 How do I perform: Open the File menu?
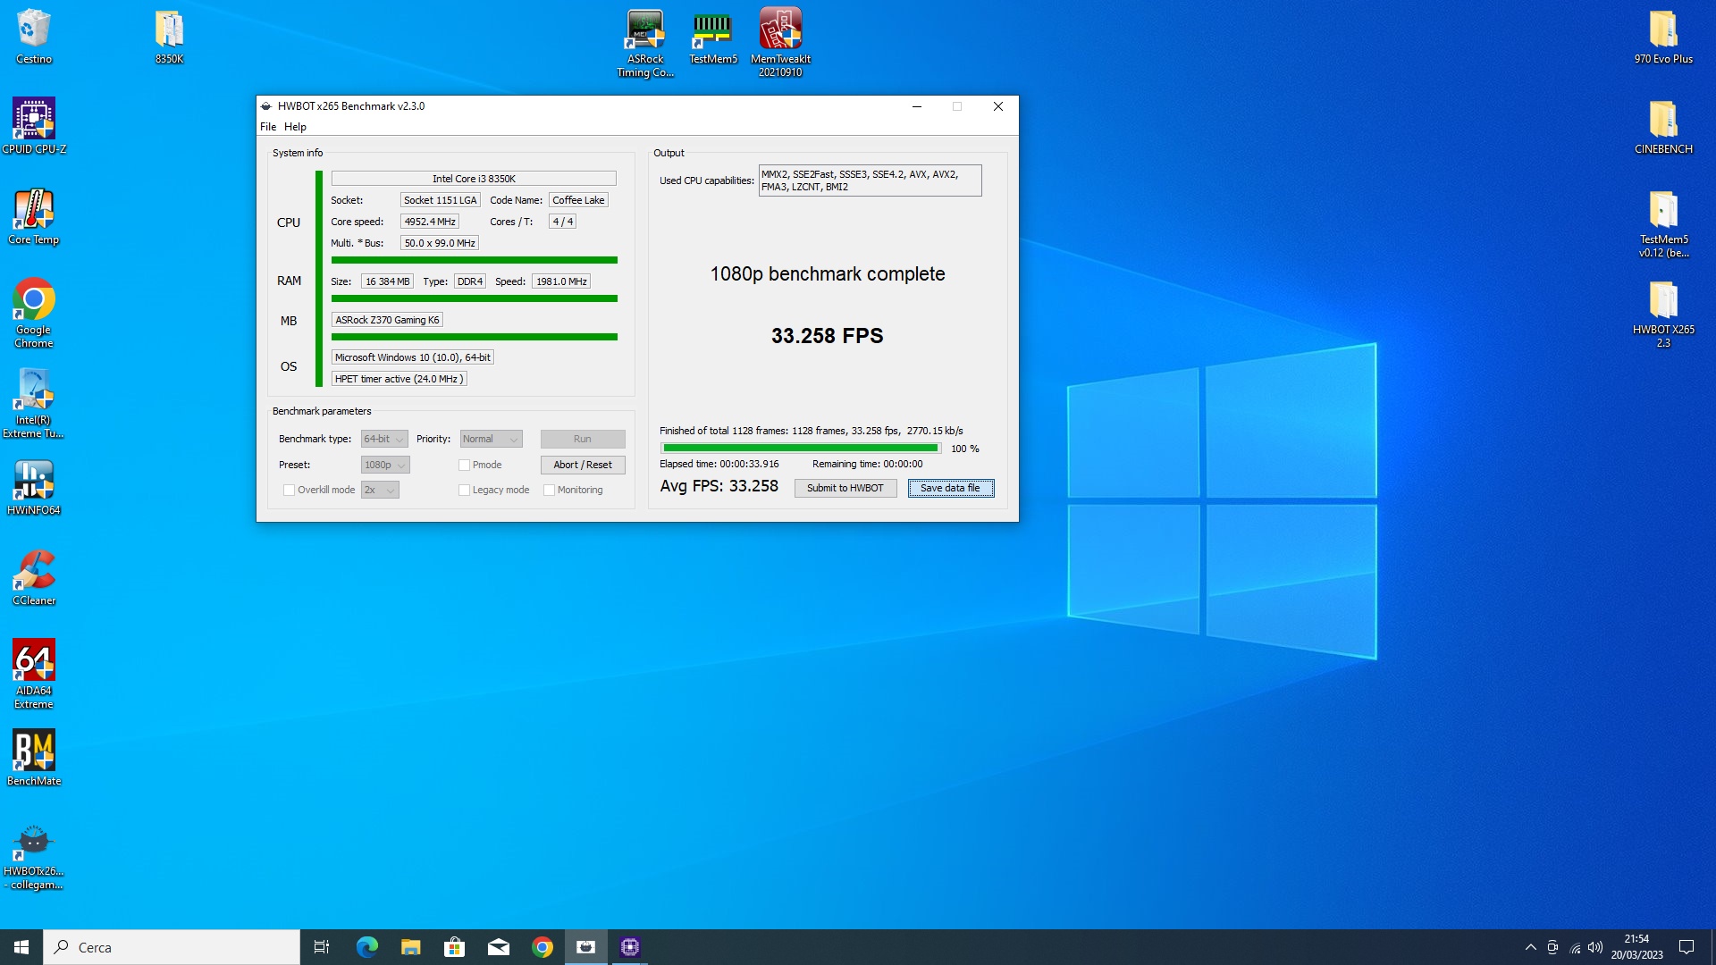(x=268, y=127)
